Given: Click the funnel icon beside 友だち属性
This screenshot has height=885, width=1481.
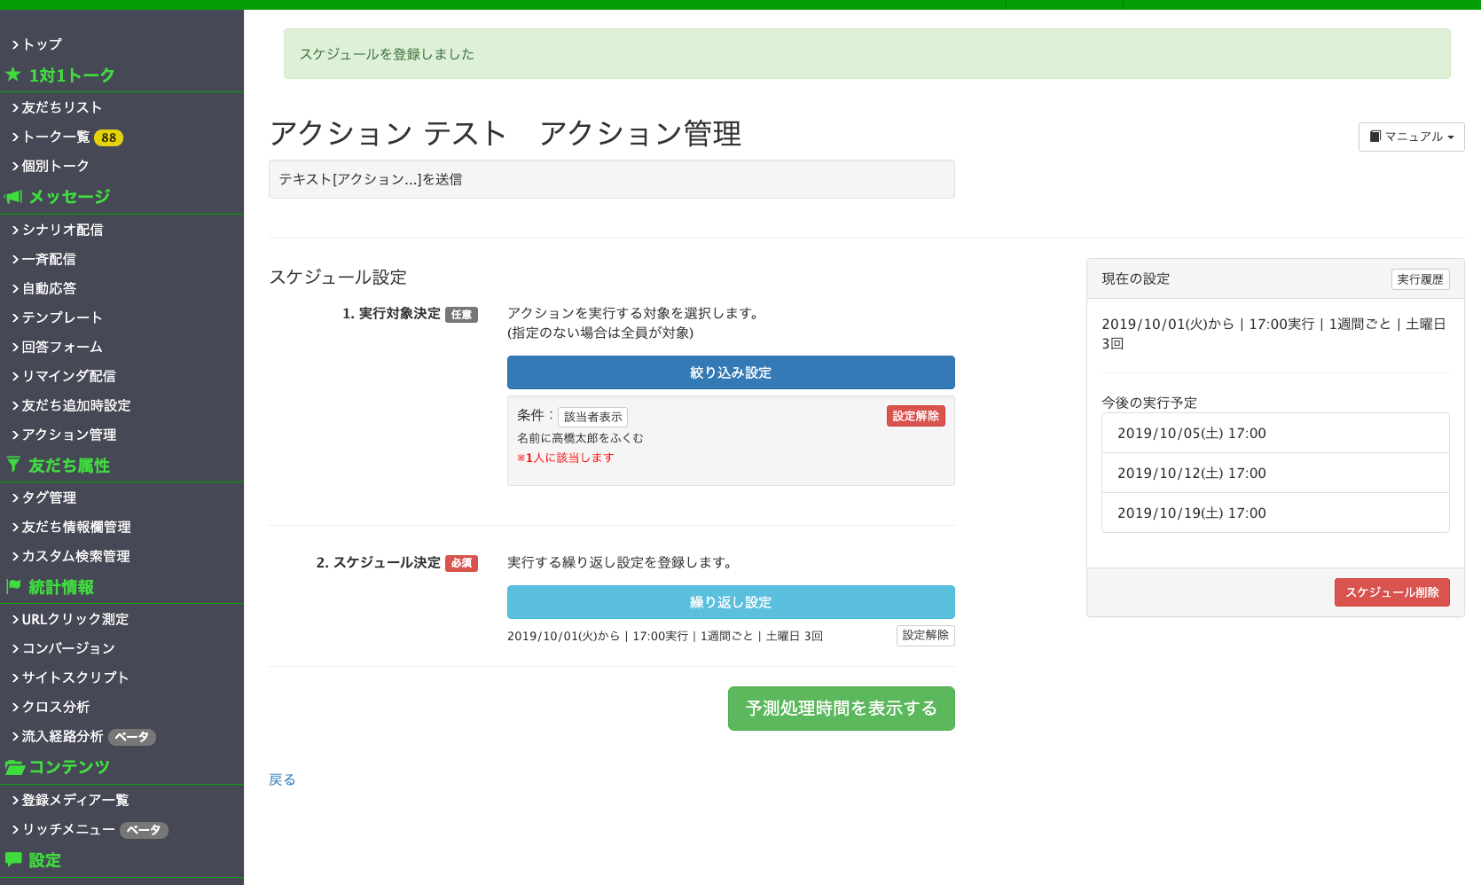Looking at the screenshot, I should tap(13, 465).
